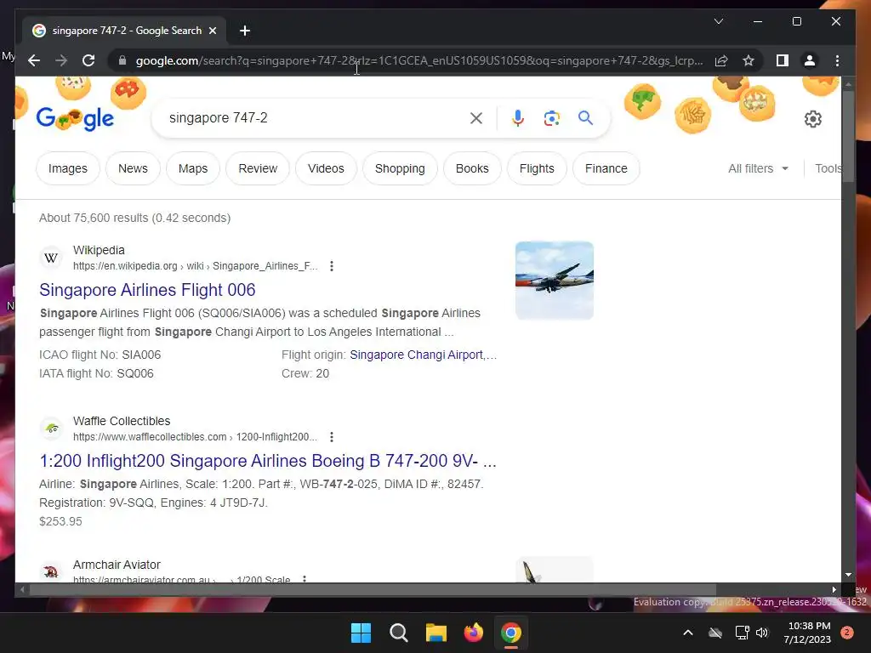Select the Review filter chip
Screen dimensions: 871x653
[x=258, y=168]
